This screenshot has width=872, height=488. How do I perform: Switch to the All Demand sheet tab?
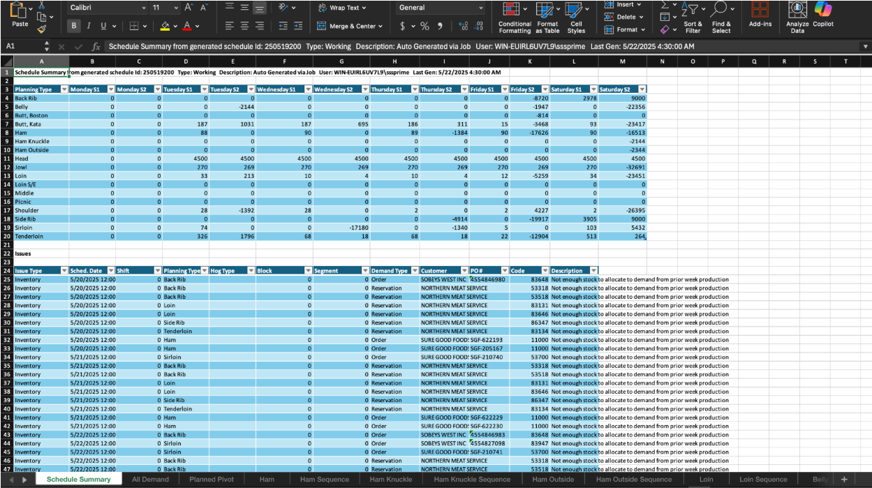pos(150,480)
